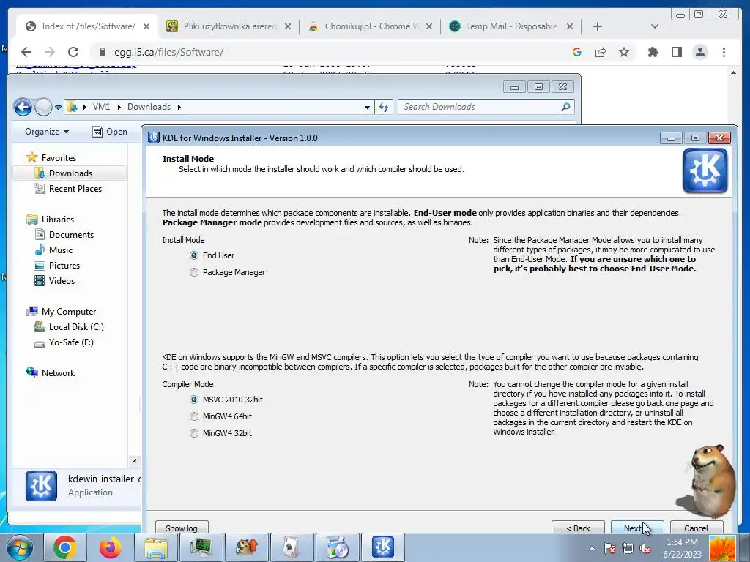Open the Yo-Safe (E:) drive

coord(71,342)
